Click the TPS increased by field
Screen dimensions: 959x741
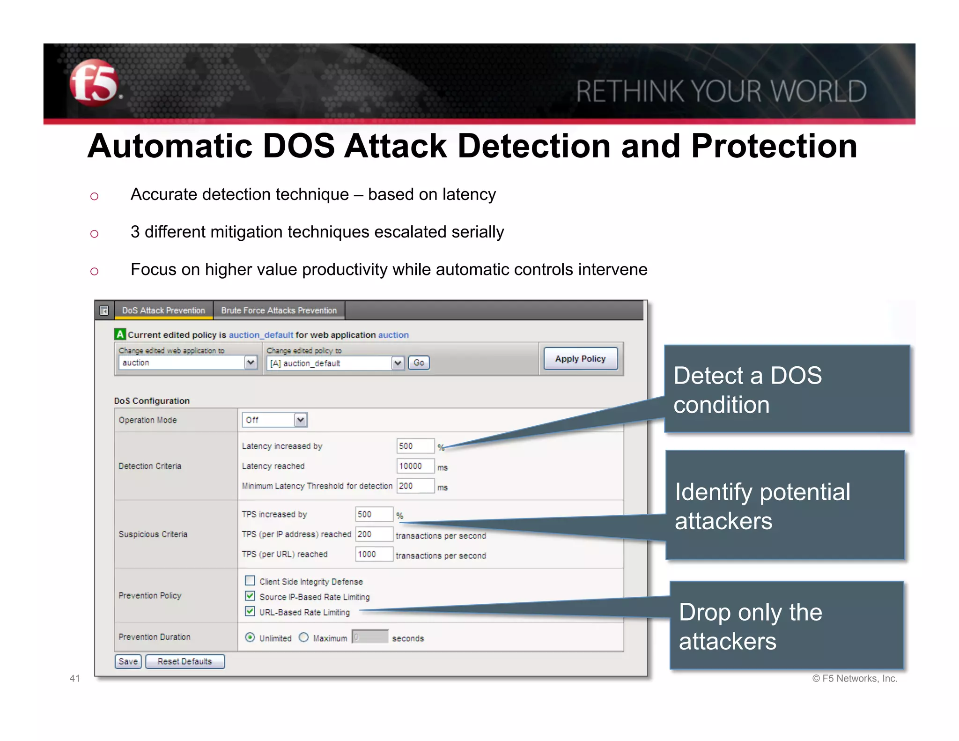click(374, 514)
